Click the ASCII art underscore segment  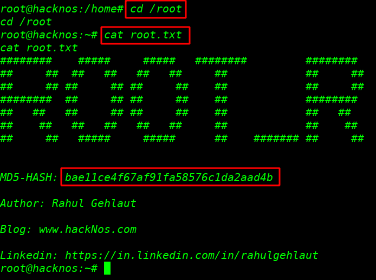(276, 138)
